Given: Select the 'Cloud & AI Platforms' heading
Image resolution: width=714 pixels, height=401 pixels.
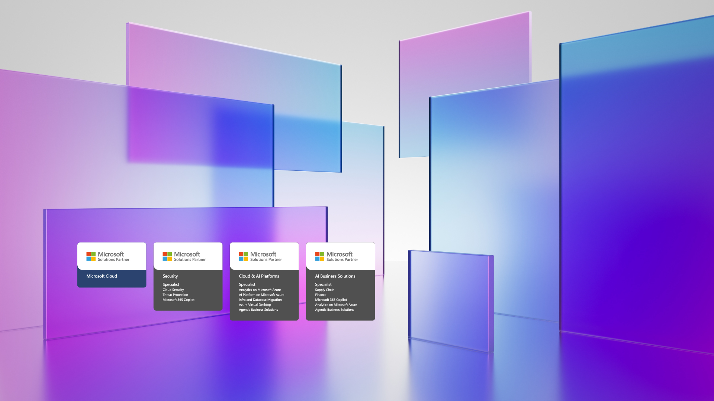Looking at the screenshot, I should (259, 276).
